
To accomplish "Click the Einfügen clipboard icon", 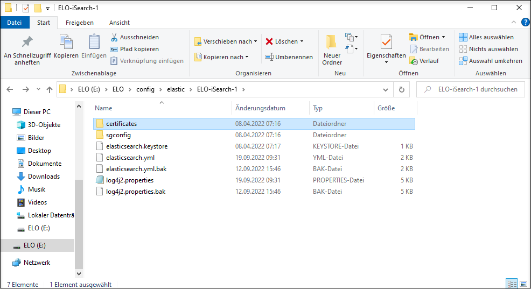I will [94, 47].
